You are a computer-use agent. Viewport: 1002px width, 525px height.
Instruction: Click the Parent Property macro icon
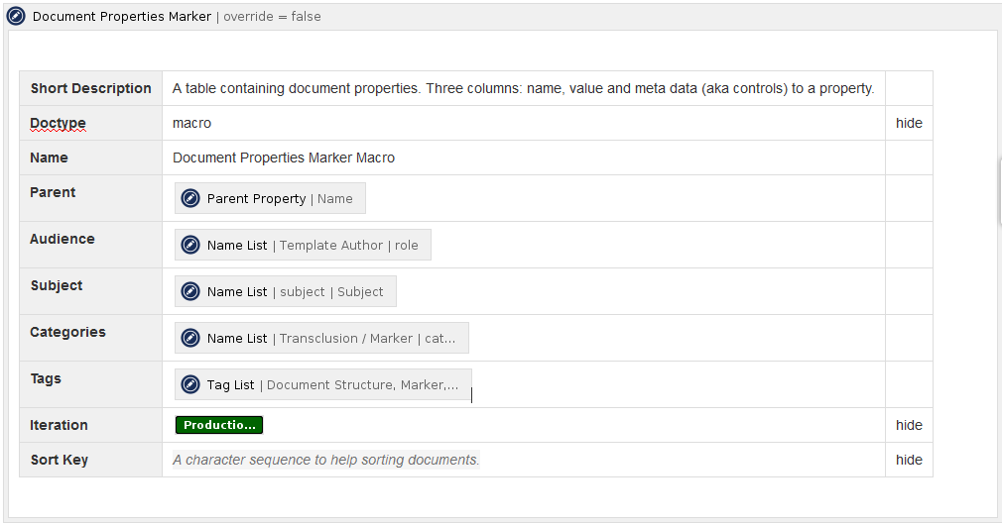point(190,199)
